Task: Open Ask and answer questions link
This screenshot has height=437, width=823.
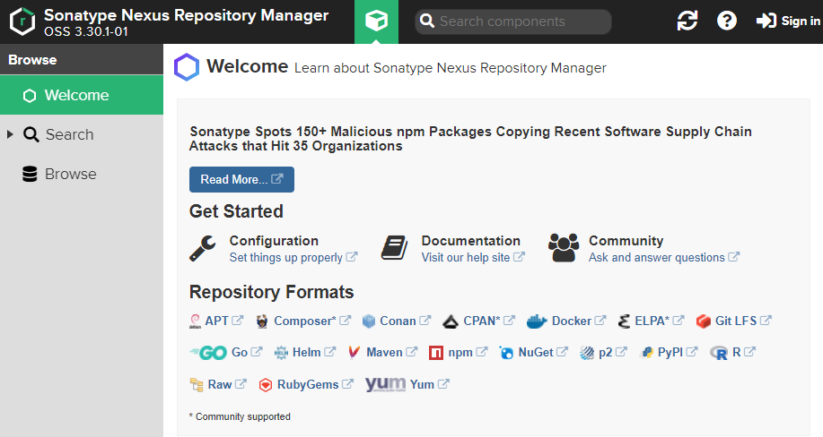Action: click(x=663, y=257)
